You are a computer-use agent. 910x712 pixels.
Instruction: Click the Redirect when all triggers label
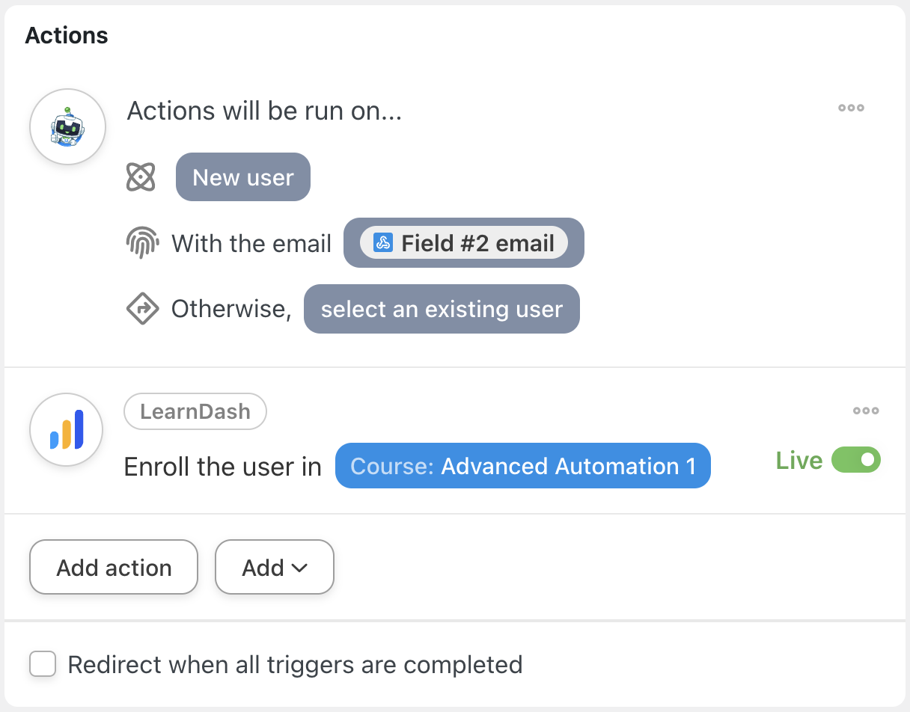click(295, 664)
